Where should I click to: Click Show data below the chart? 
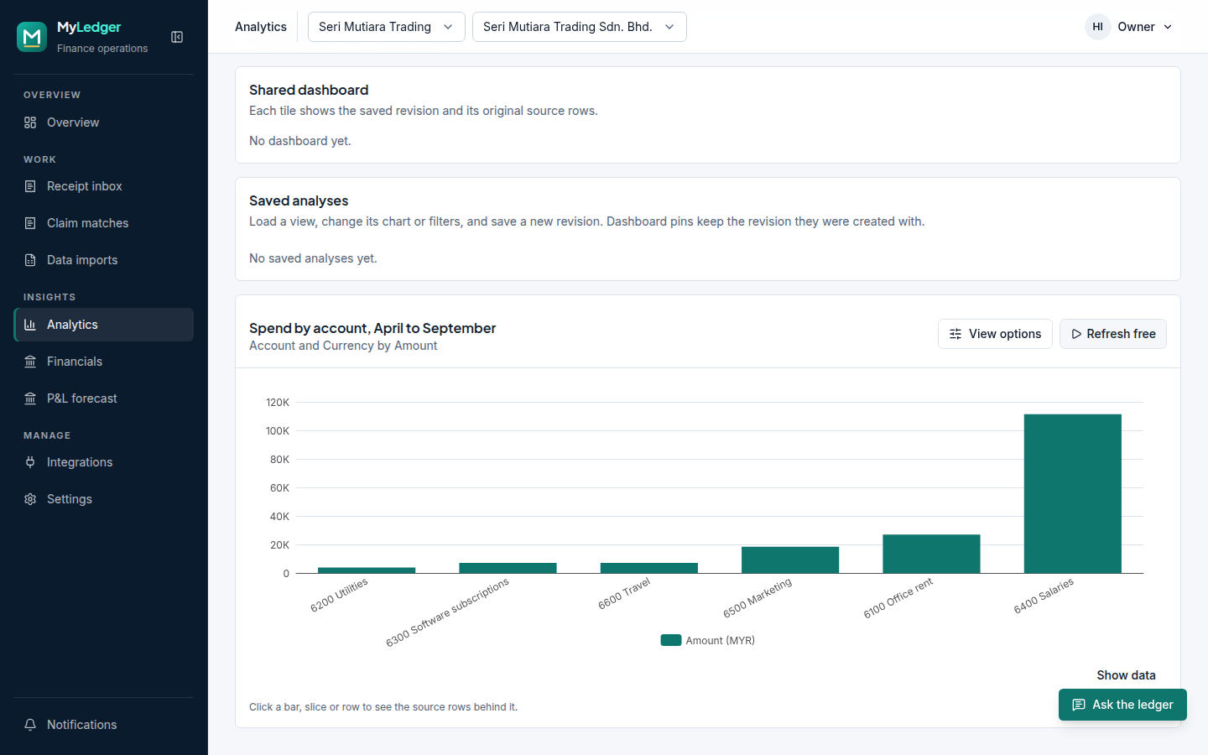click(x=1126, y=675)
